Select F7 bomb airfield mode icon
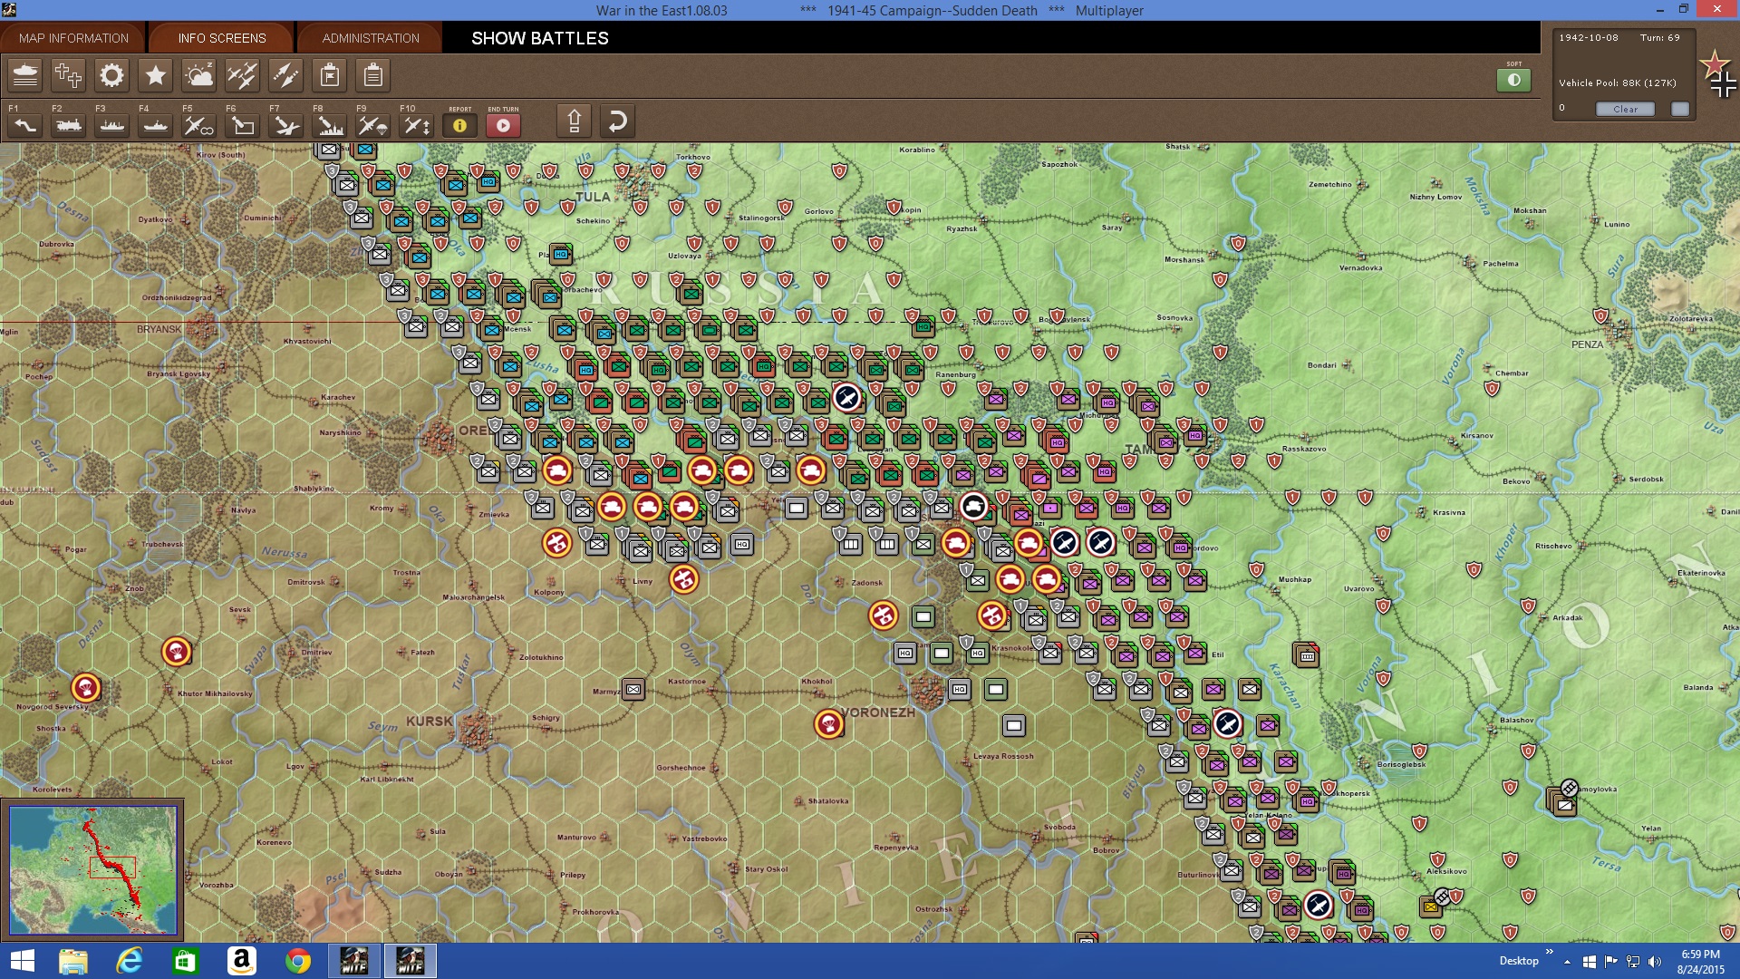Image resolution: width=1740 pixels, height=979 pixels. [285, 125]
